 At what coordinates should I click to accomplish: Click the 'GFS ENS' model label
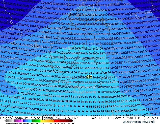tap(71, 118)
